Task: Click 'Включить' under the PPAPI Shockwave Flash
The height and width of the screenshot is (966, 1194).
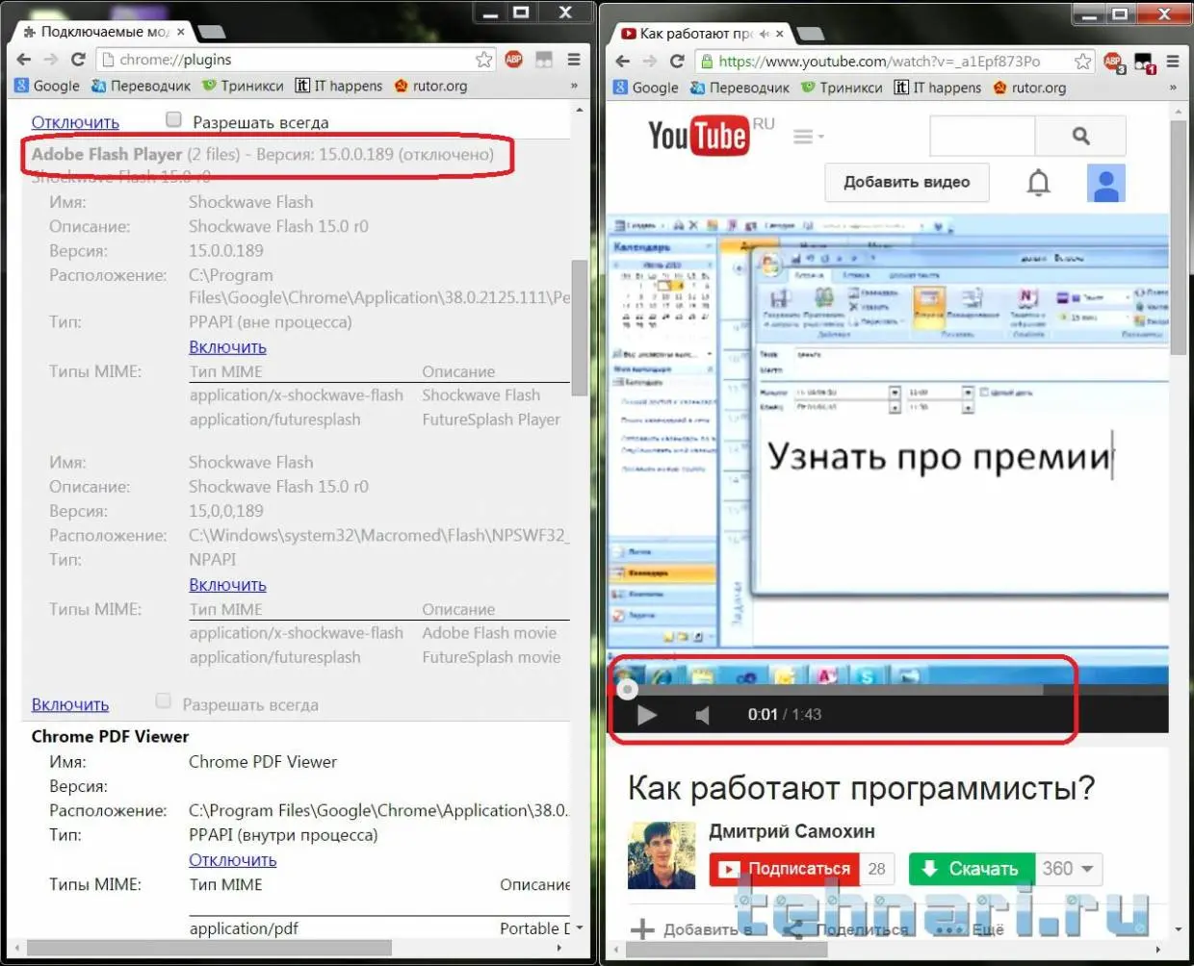Action: coord(227,347)
